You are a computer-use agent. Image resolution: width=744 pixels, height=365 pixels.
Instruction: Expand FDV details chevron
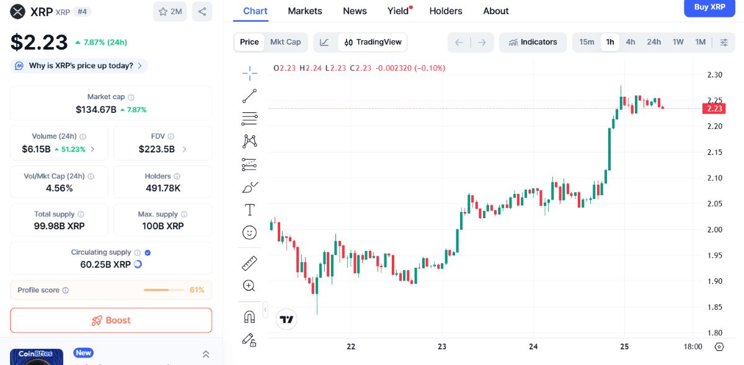[x=184, y=149]
